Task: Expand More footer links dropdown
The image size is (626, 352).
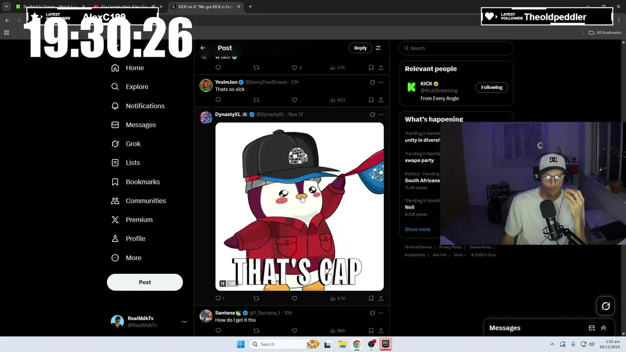Action: pos(460,255)
